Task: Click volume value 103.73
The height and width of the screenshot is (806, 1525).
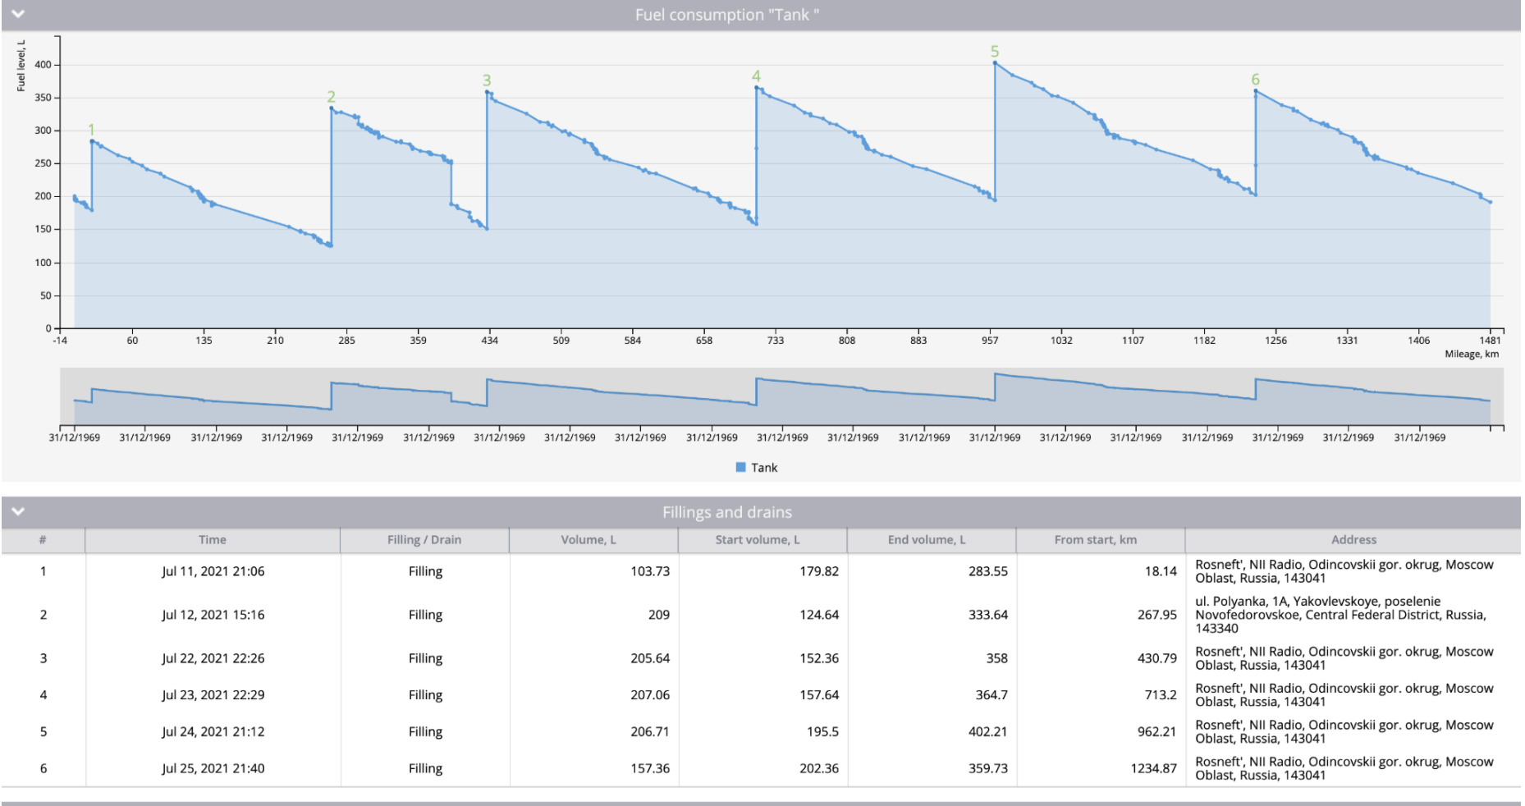Action: 650,571
